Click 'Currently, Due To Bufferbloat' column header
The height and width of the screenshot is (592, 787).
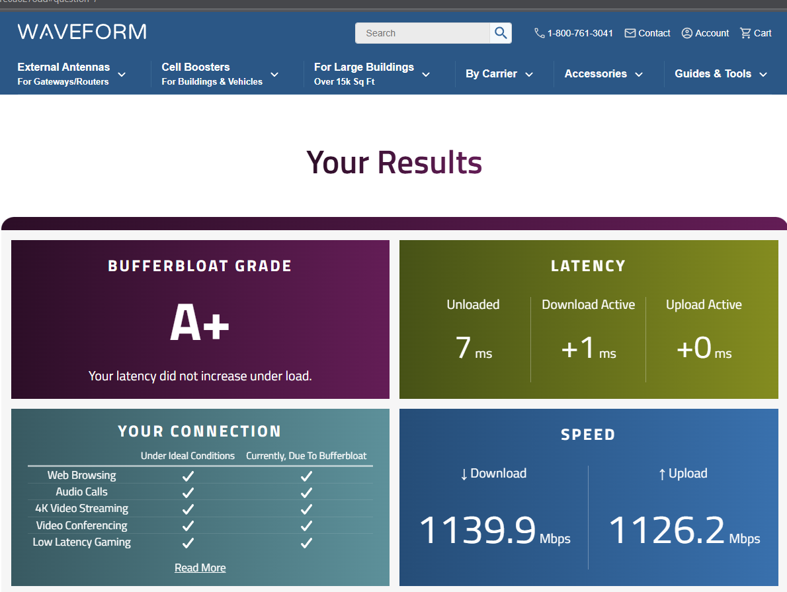(306, 456)
